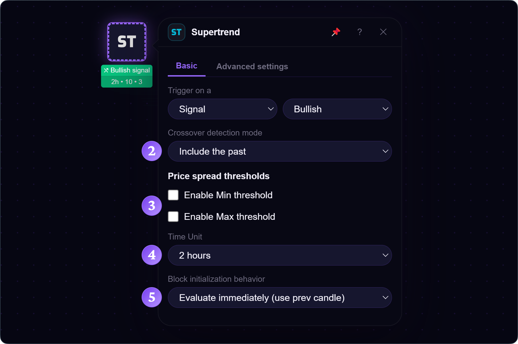Screen dimensions: 518x344
Task: Enable Min threshold checkbox
Action: 173,195
